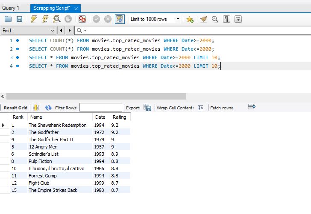Image resolution: width=311 pixels, height=214 pixels.
Task: Toggle the auto-commit mode button
Action: pos(120,19)
